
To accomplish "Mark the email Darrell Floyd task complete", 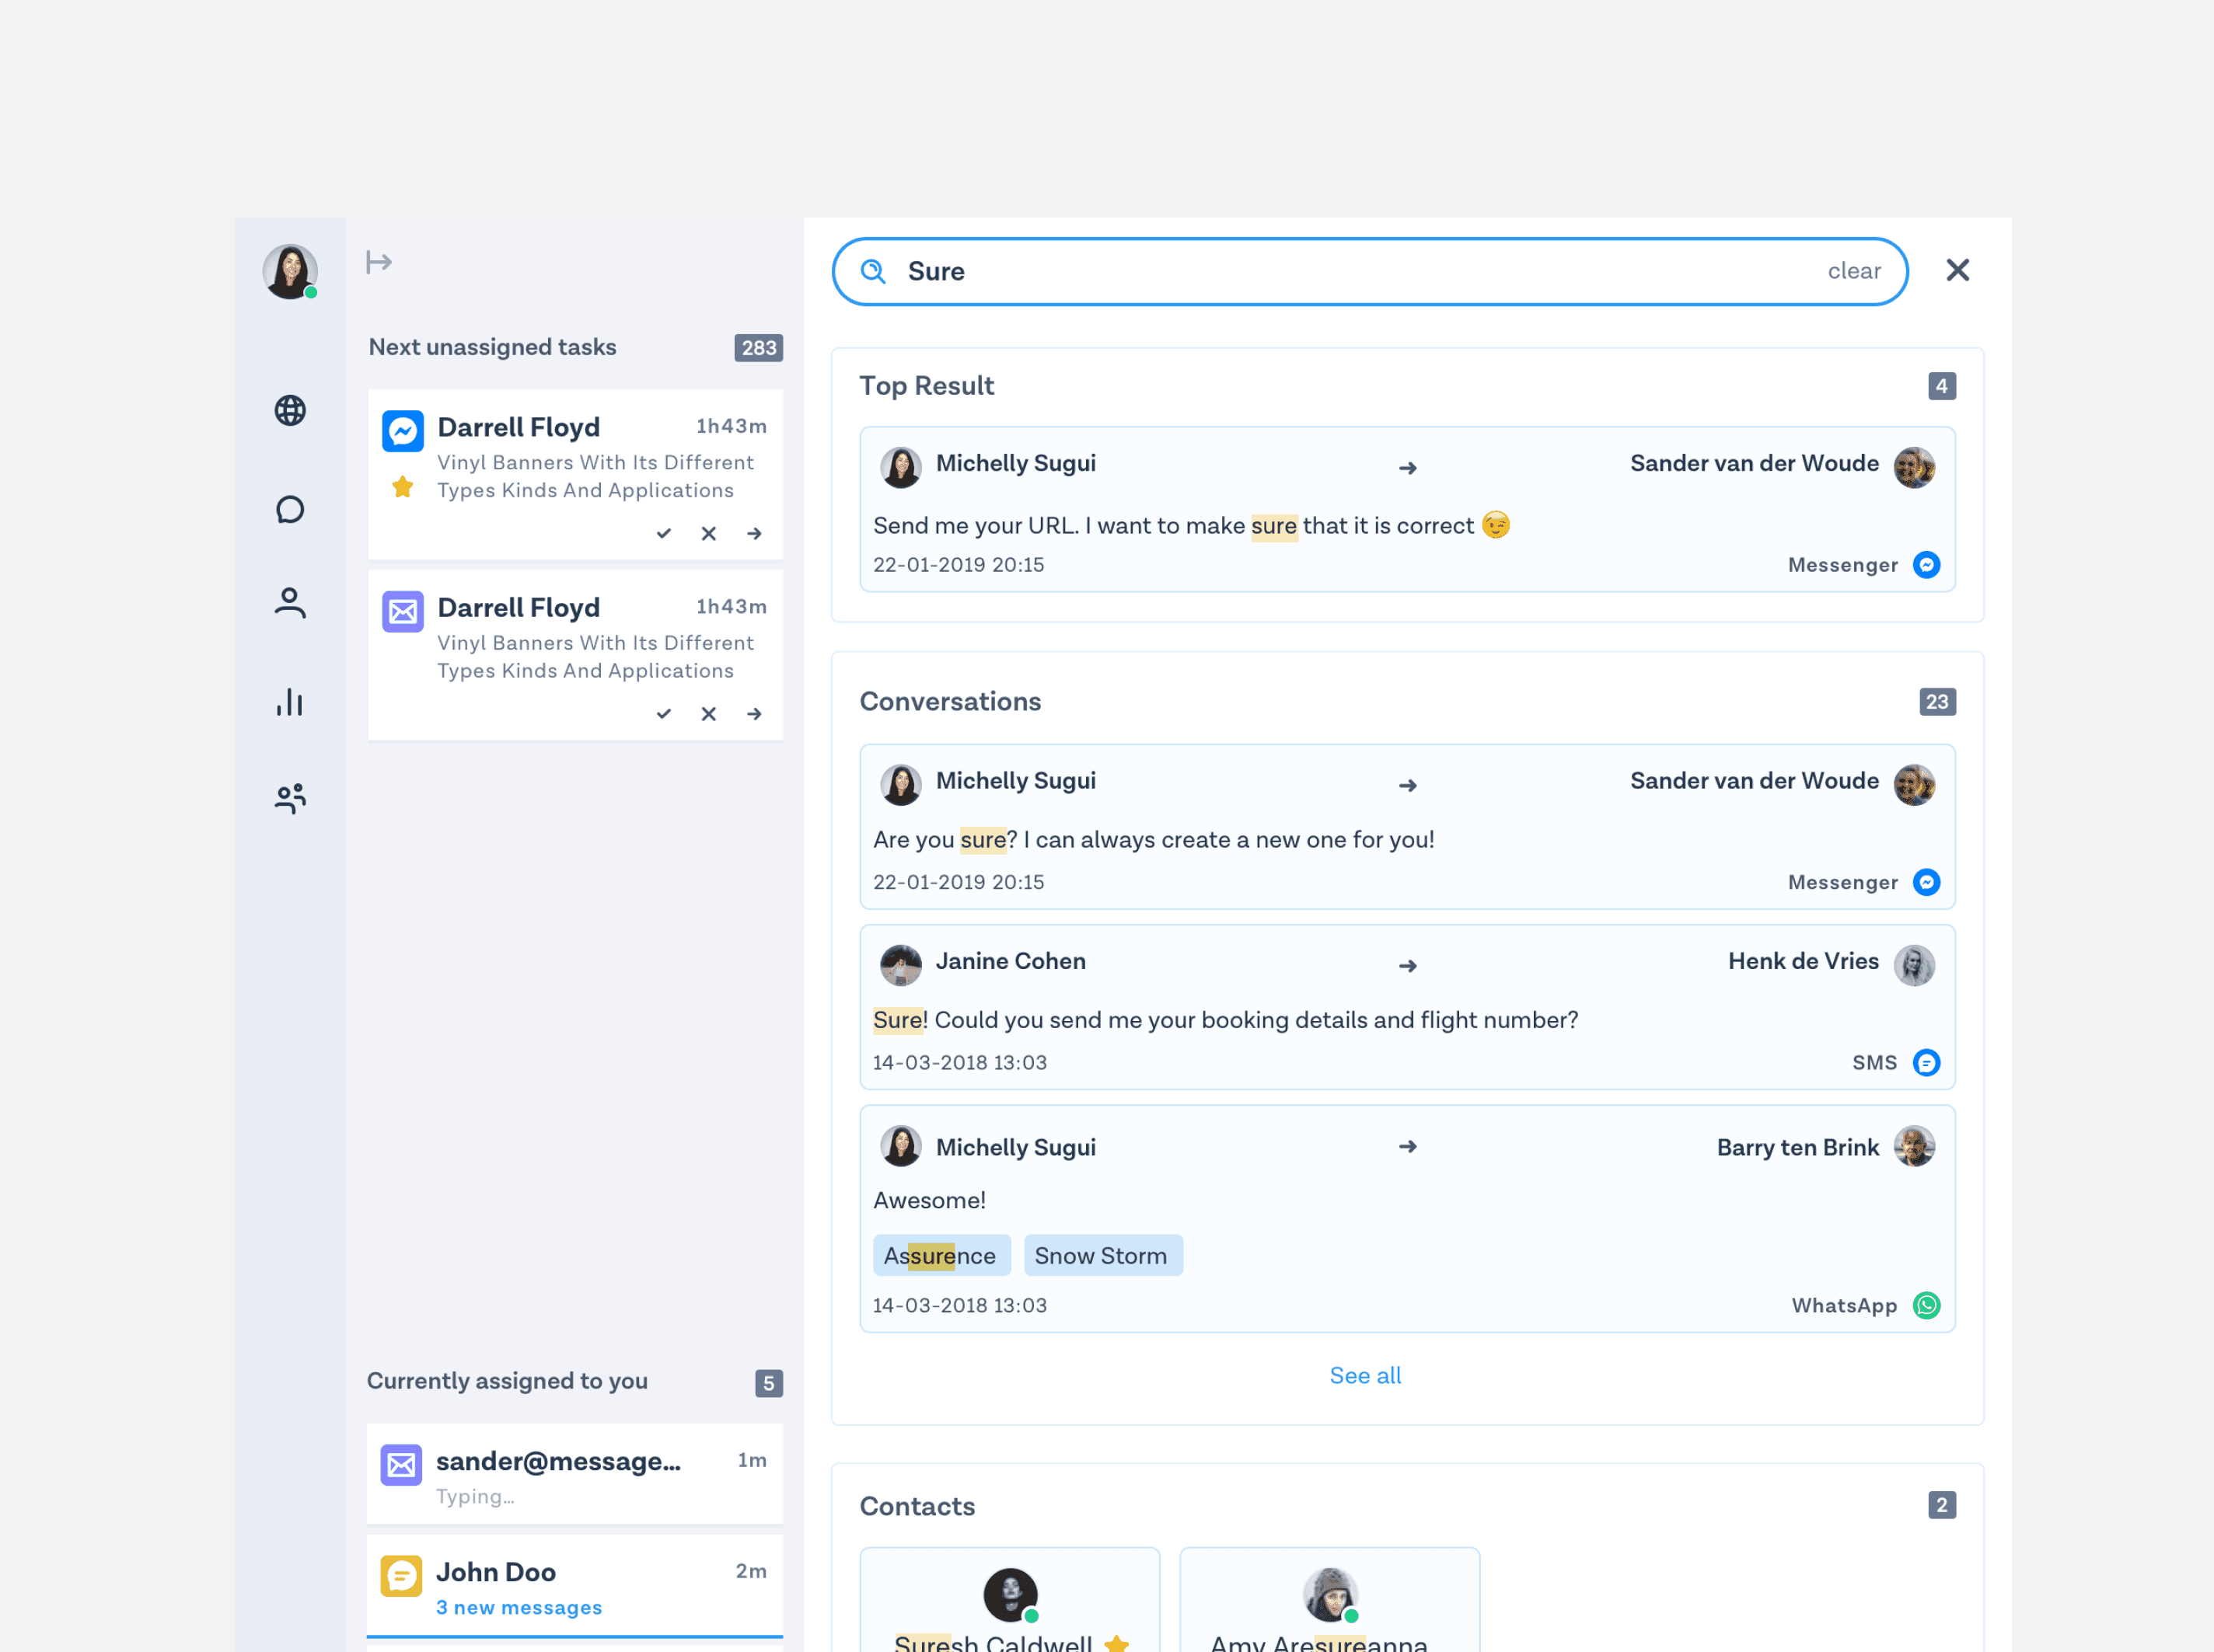I will [x=663, y=714].
